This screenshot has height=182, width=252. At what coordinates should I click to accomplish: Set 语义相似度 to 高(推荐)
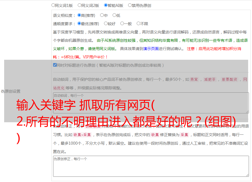79,15
